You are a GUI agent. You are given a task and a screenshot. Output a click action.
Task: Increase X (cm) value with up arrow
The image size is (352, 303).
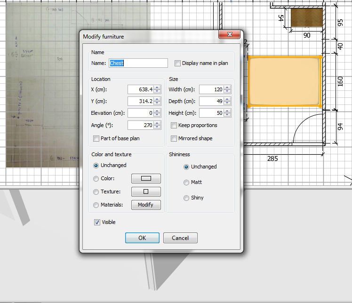coord(157,87)
